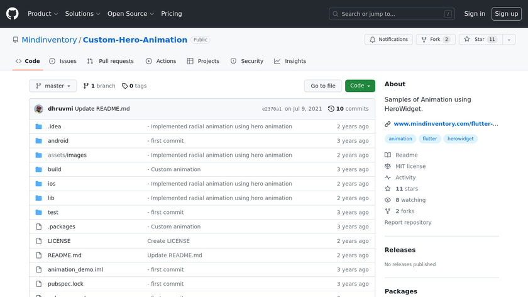
Task: Switch to the Insights tab
Action: click(x=290, y=61)
